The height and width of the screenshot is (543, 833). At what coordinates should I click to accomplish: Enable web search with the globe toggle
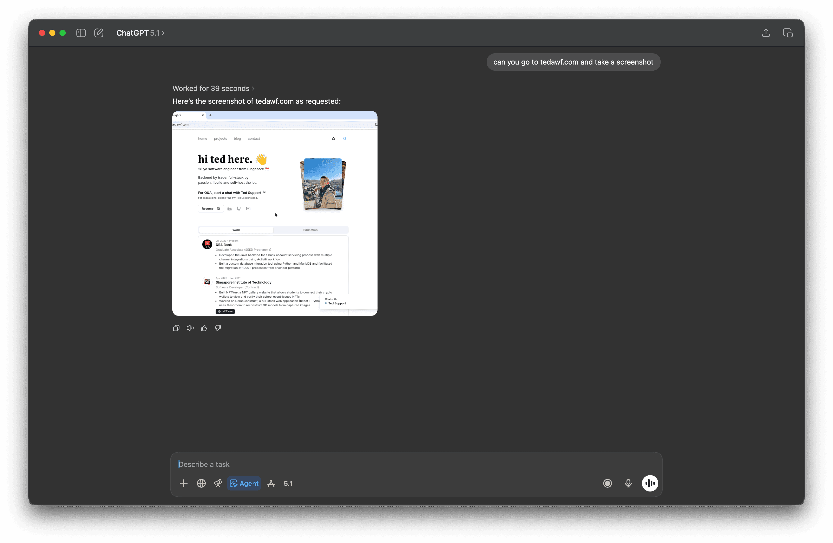(201, 483)
